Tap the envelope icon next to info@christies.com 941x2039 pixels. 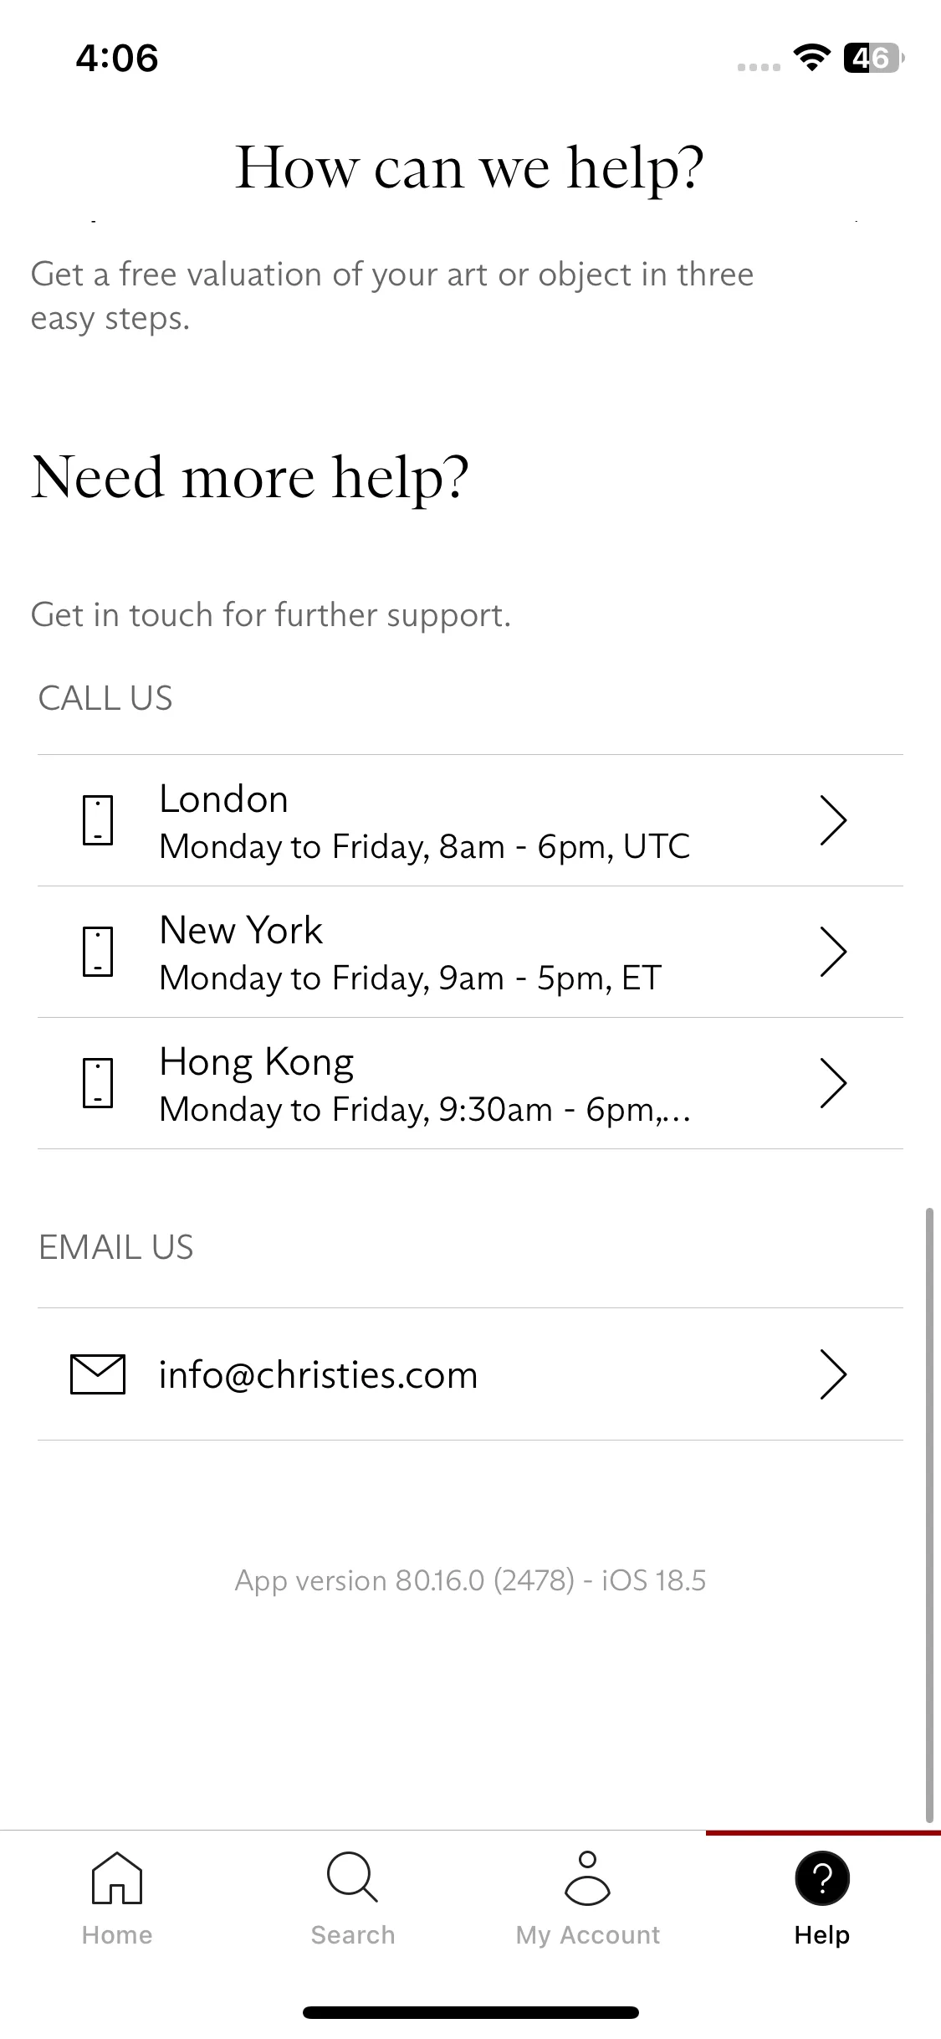(98, 1374)
